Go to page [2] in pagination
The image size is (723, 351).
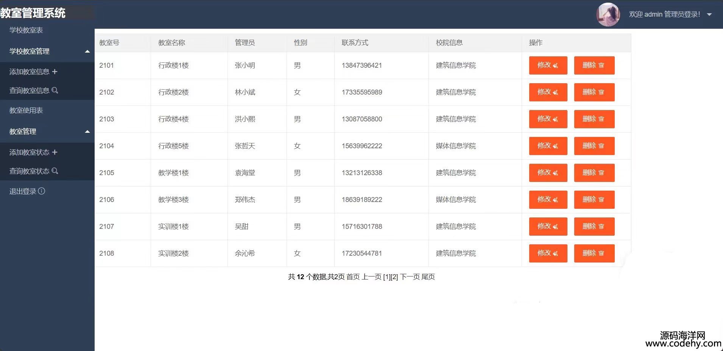(x=394, y=277)
